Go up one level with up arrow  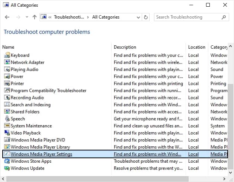click(35, 17)
